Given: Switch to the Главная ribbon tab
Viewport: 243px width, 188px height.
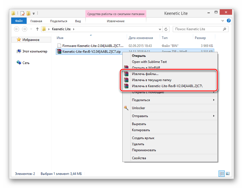Looking at the screenshot, I should [36, 21].
